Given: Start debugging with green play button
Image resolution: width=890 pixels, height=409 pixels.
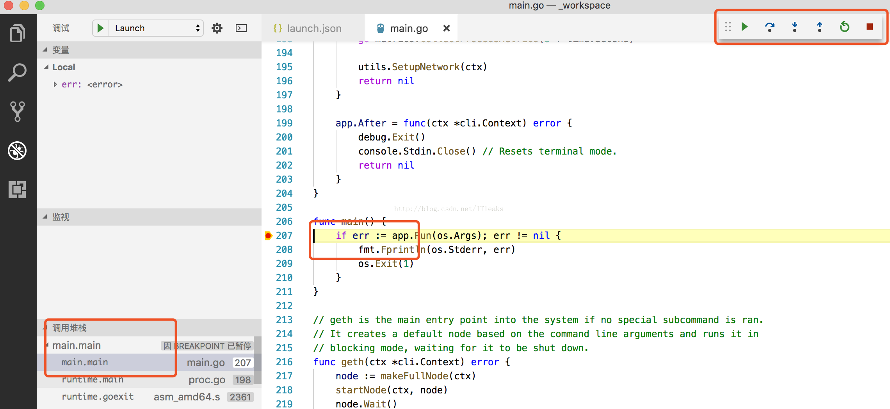Looking at the screenshot, I should [100, 28].
